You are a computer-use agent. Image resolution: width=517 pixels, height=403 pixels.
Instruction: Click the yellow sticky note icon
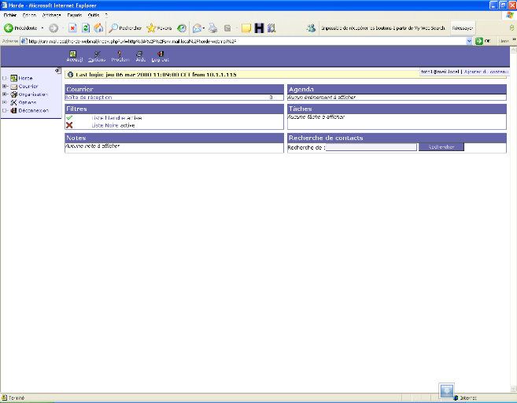[x=246, y=28]
